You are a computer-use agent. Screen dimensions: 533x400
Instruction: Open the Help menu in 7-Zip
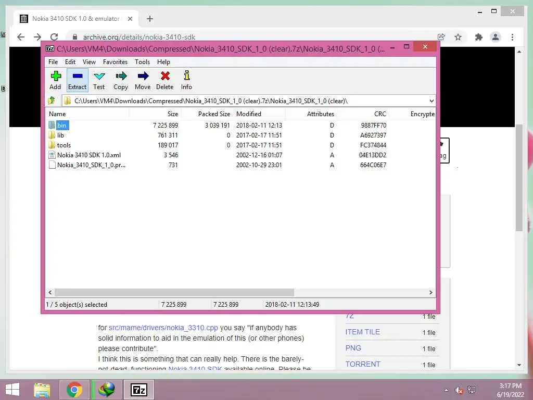[163, 62]
